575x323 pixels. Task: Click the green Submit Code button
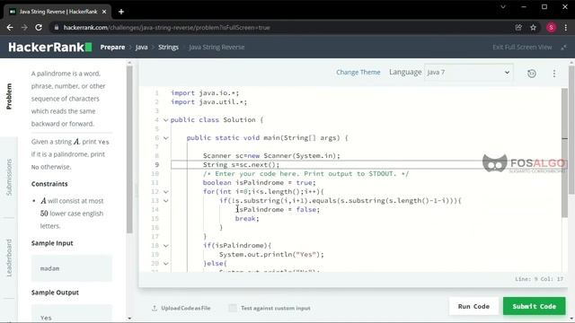pos(535,306)
